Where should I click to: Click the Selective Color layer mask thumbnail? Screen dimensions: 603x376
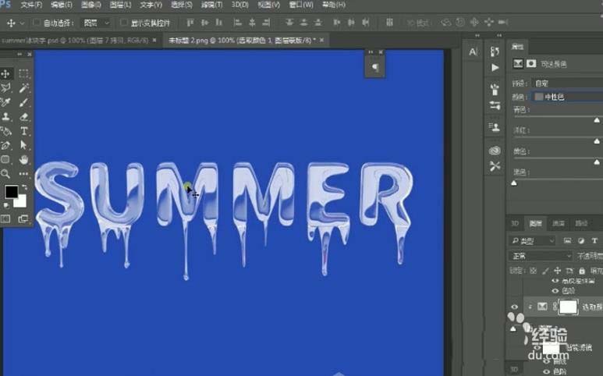pos(567,307)
